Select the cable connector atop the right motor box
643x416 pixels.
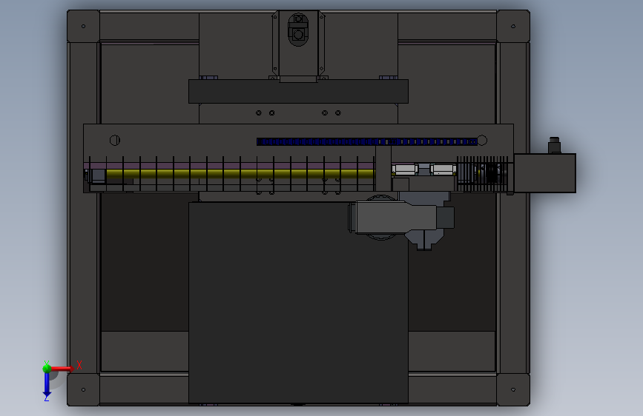(555, 145)
